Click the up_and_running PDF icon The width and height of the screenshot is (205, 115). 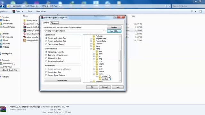(24, 34)
